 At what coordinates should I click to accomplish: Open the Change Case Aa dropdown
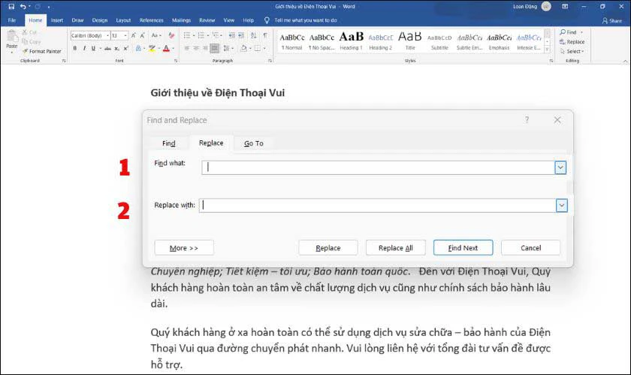(156, 35)
